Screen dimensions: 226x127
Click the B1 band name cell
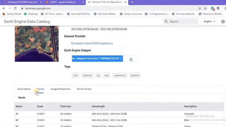tap(17, 114)
